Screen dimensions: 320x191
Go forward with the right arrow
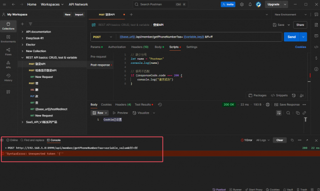click(x=22, y=4)
